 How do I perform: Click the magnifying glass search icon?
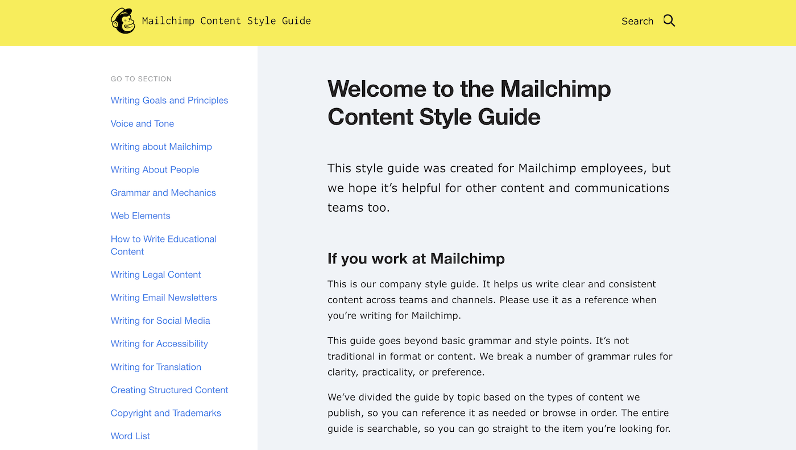click(x=669, y=21)
